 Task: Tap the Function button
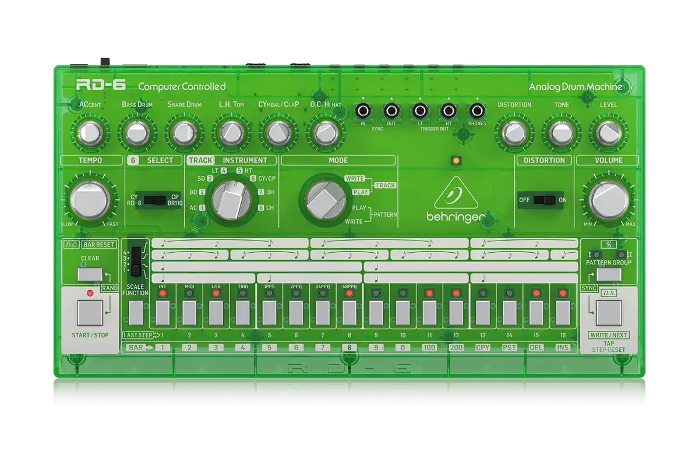136,313
